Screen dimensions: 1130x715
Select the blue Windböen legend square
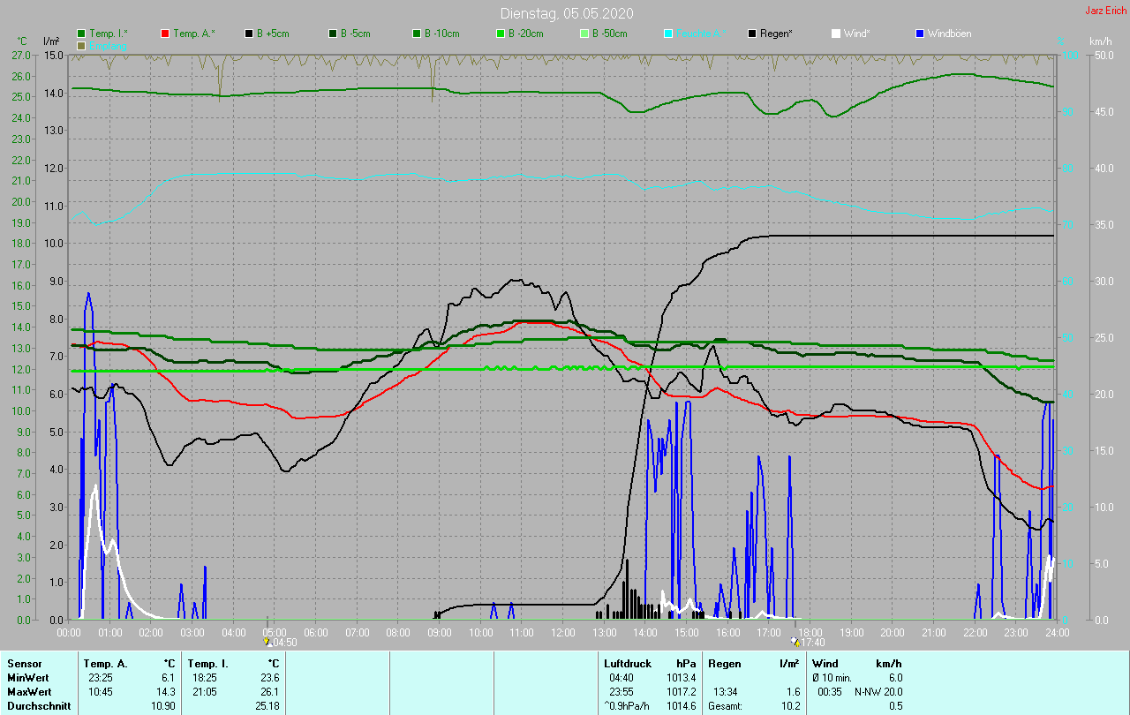coord(920,34)
